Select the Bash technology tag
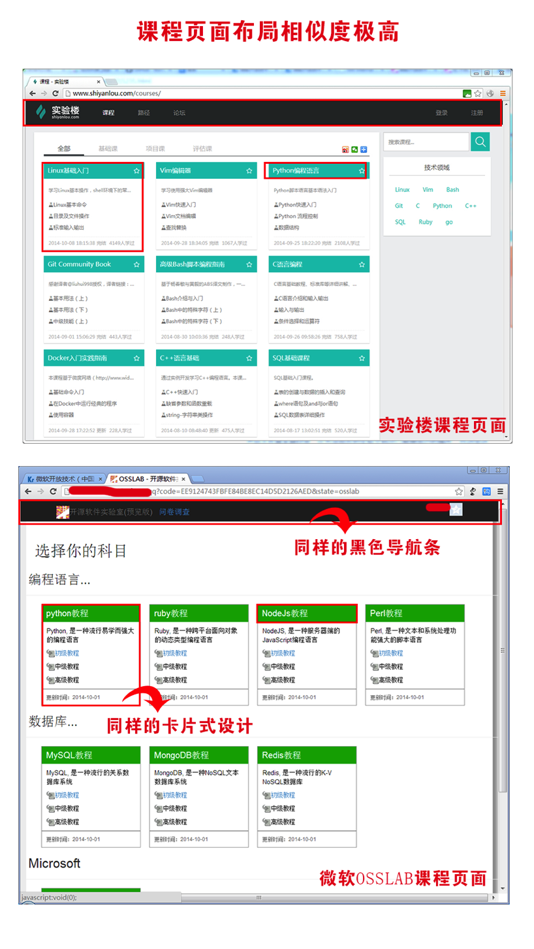The height and width of the screenshot is (949, 534). click(x=452, y=190)
